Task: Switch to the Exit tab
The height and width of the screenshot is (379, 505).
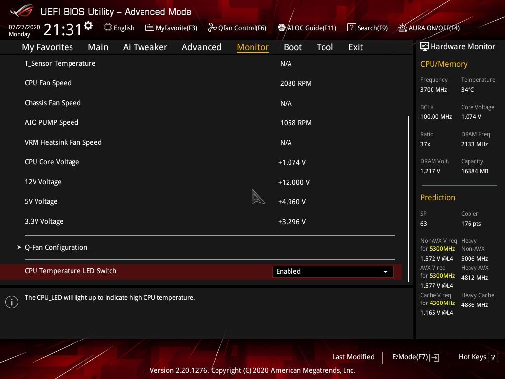Action: click(x=356, y=47)
